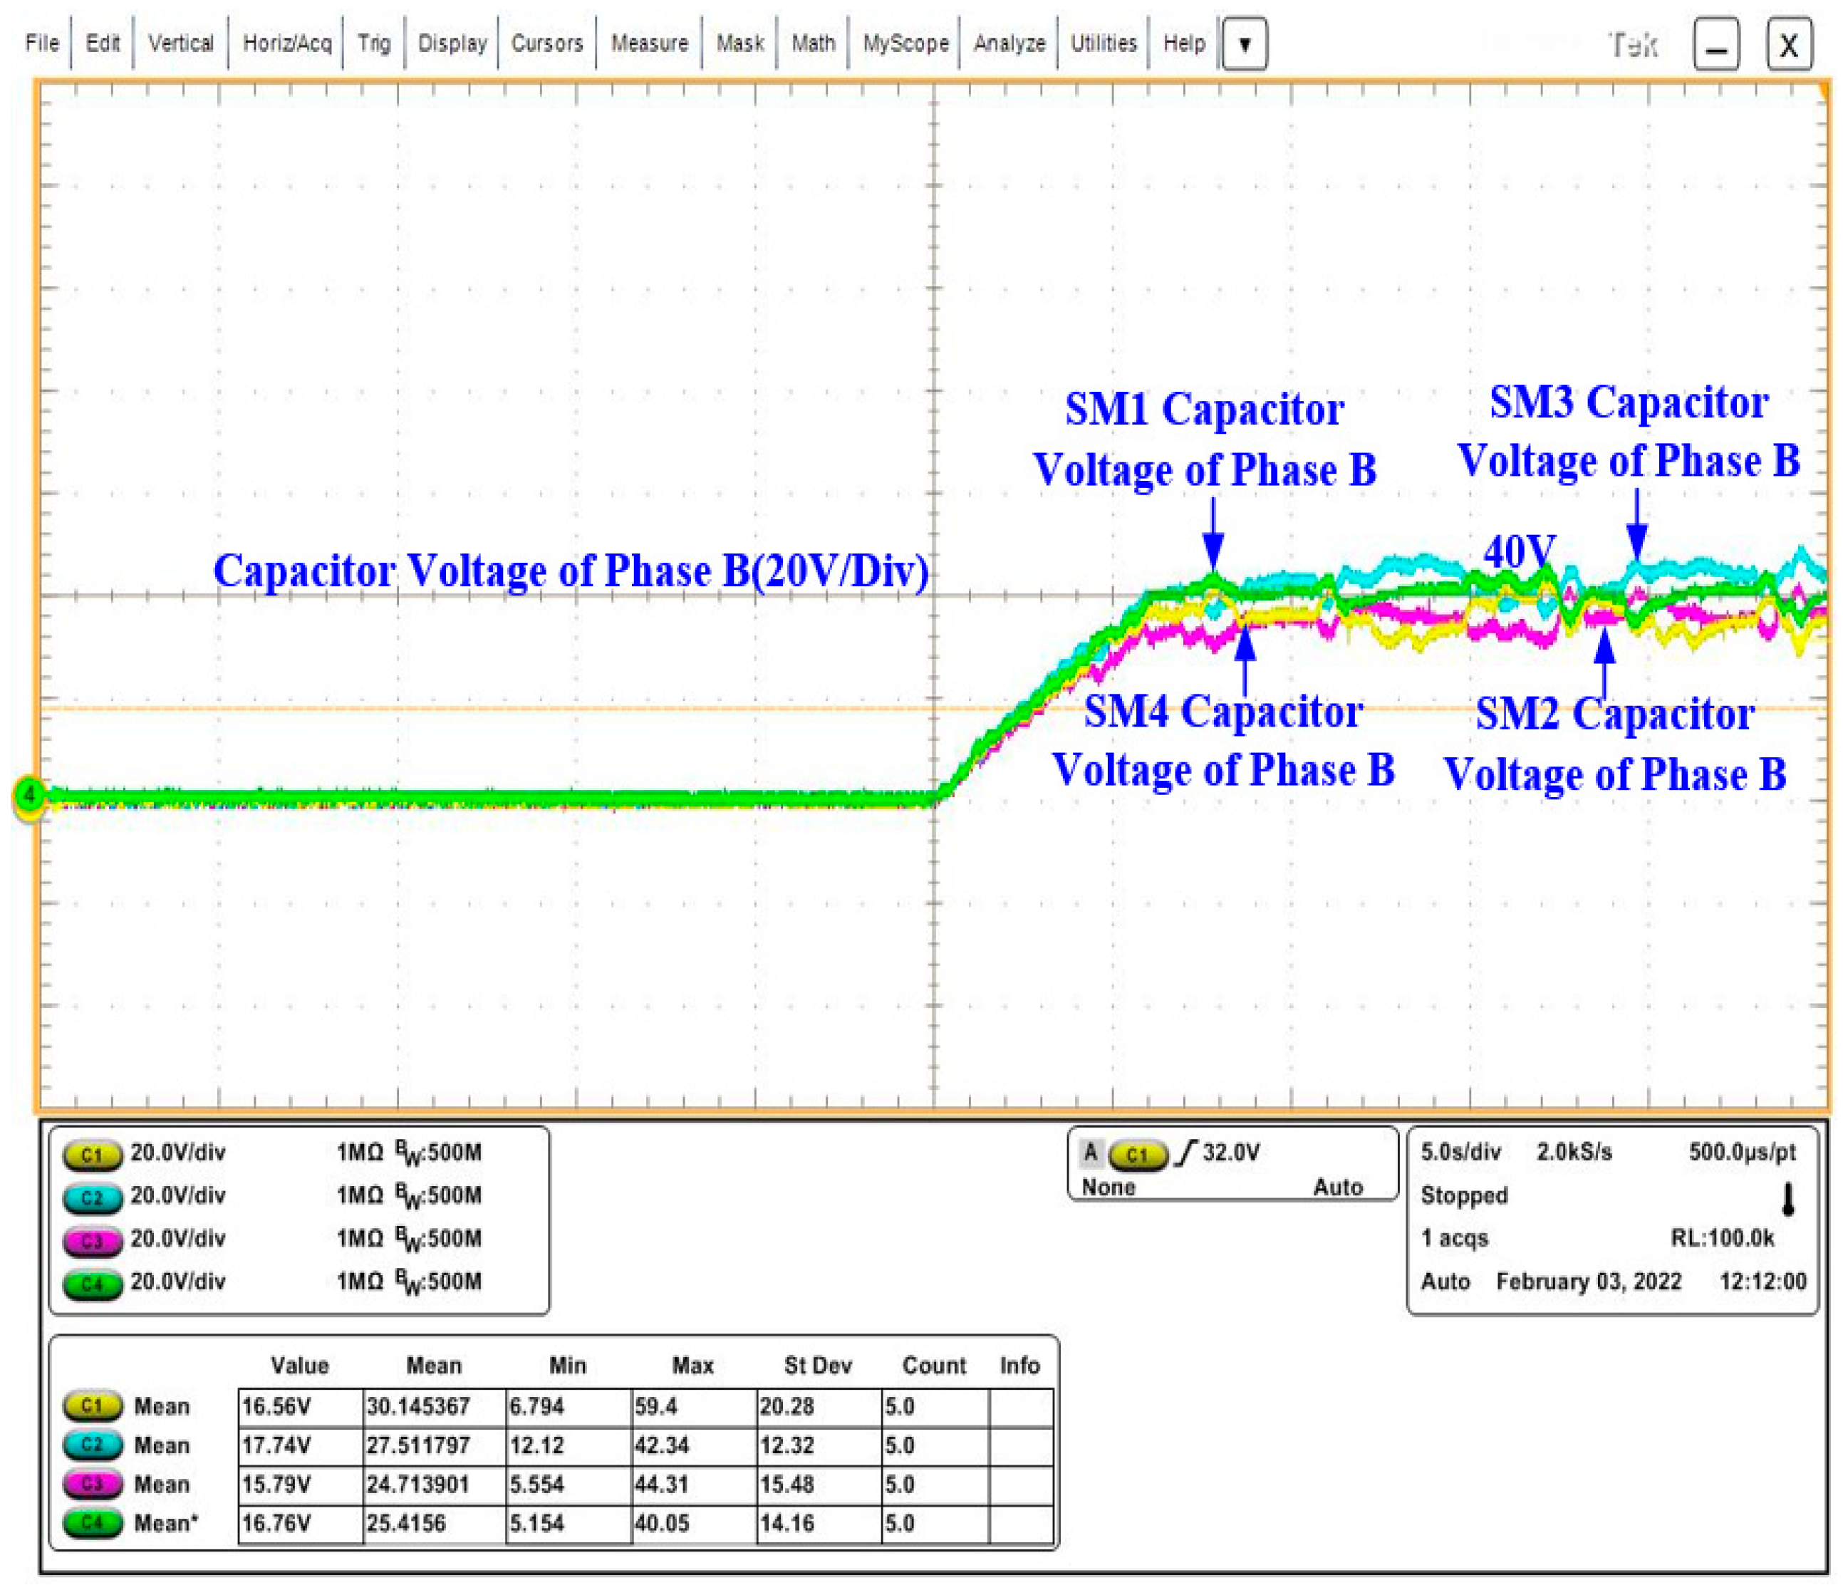
Task: Open the Horiz/Acq menu
Action: 286,43
